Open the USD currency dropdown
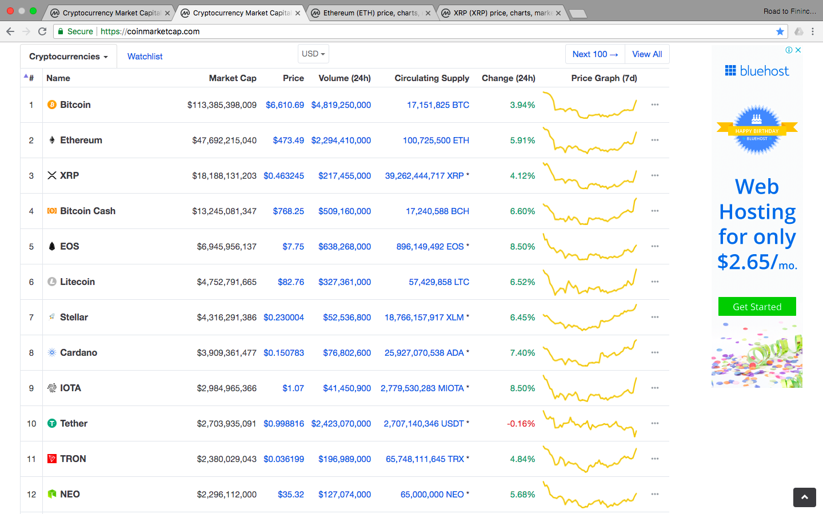823x514 pixels. (x=313, y=54)
